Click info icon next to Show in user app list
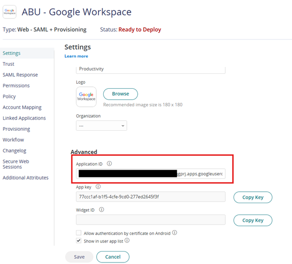 click(x=127, y=241)
